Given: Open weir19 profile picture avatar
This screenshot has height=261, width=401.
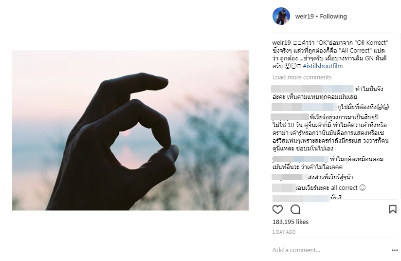Looking at the screenshot, I should 281,16.
